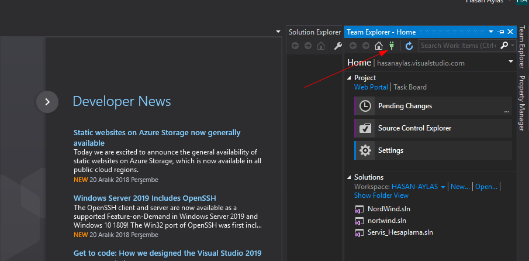Open the Home page navigation dropdown arrow

(511, 61)
